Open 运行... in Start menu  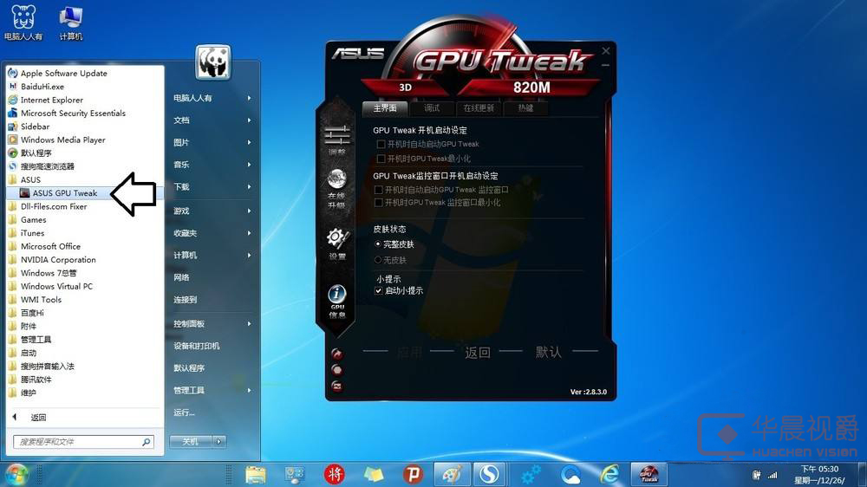[x=184, y=412]
